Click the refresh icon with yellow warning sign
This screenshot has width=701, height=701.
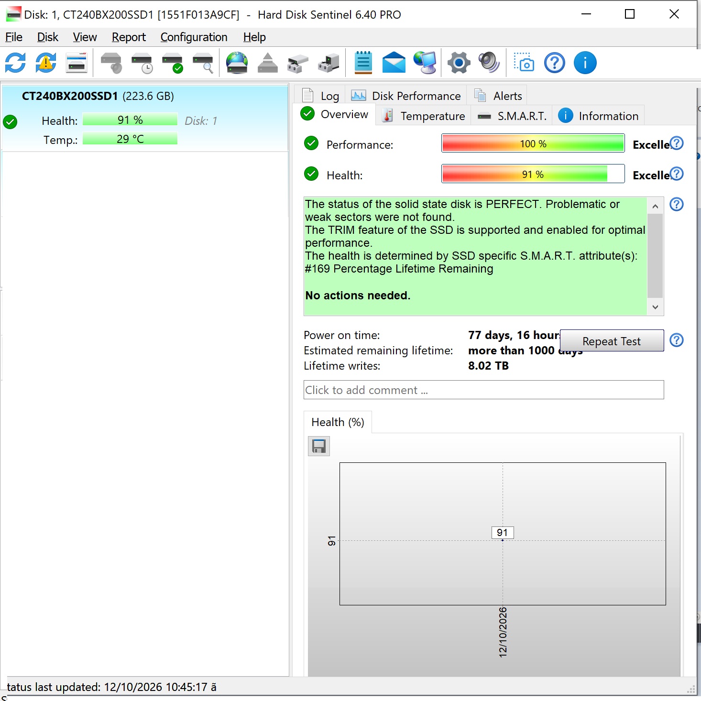46,63
